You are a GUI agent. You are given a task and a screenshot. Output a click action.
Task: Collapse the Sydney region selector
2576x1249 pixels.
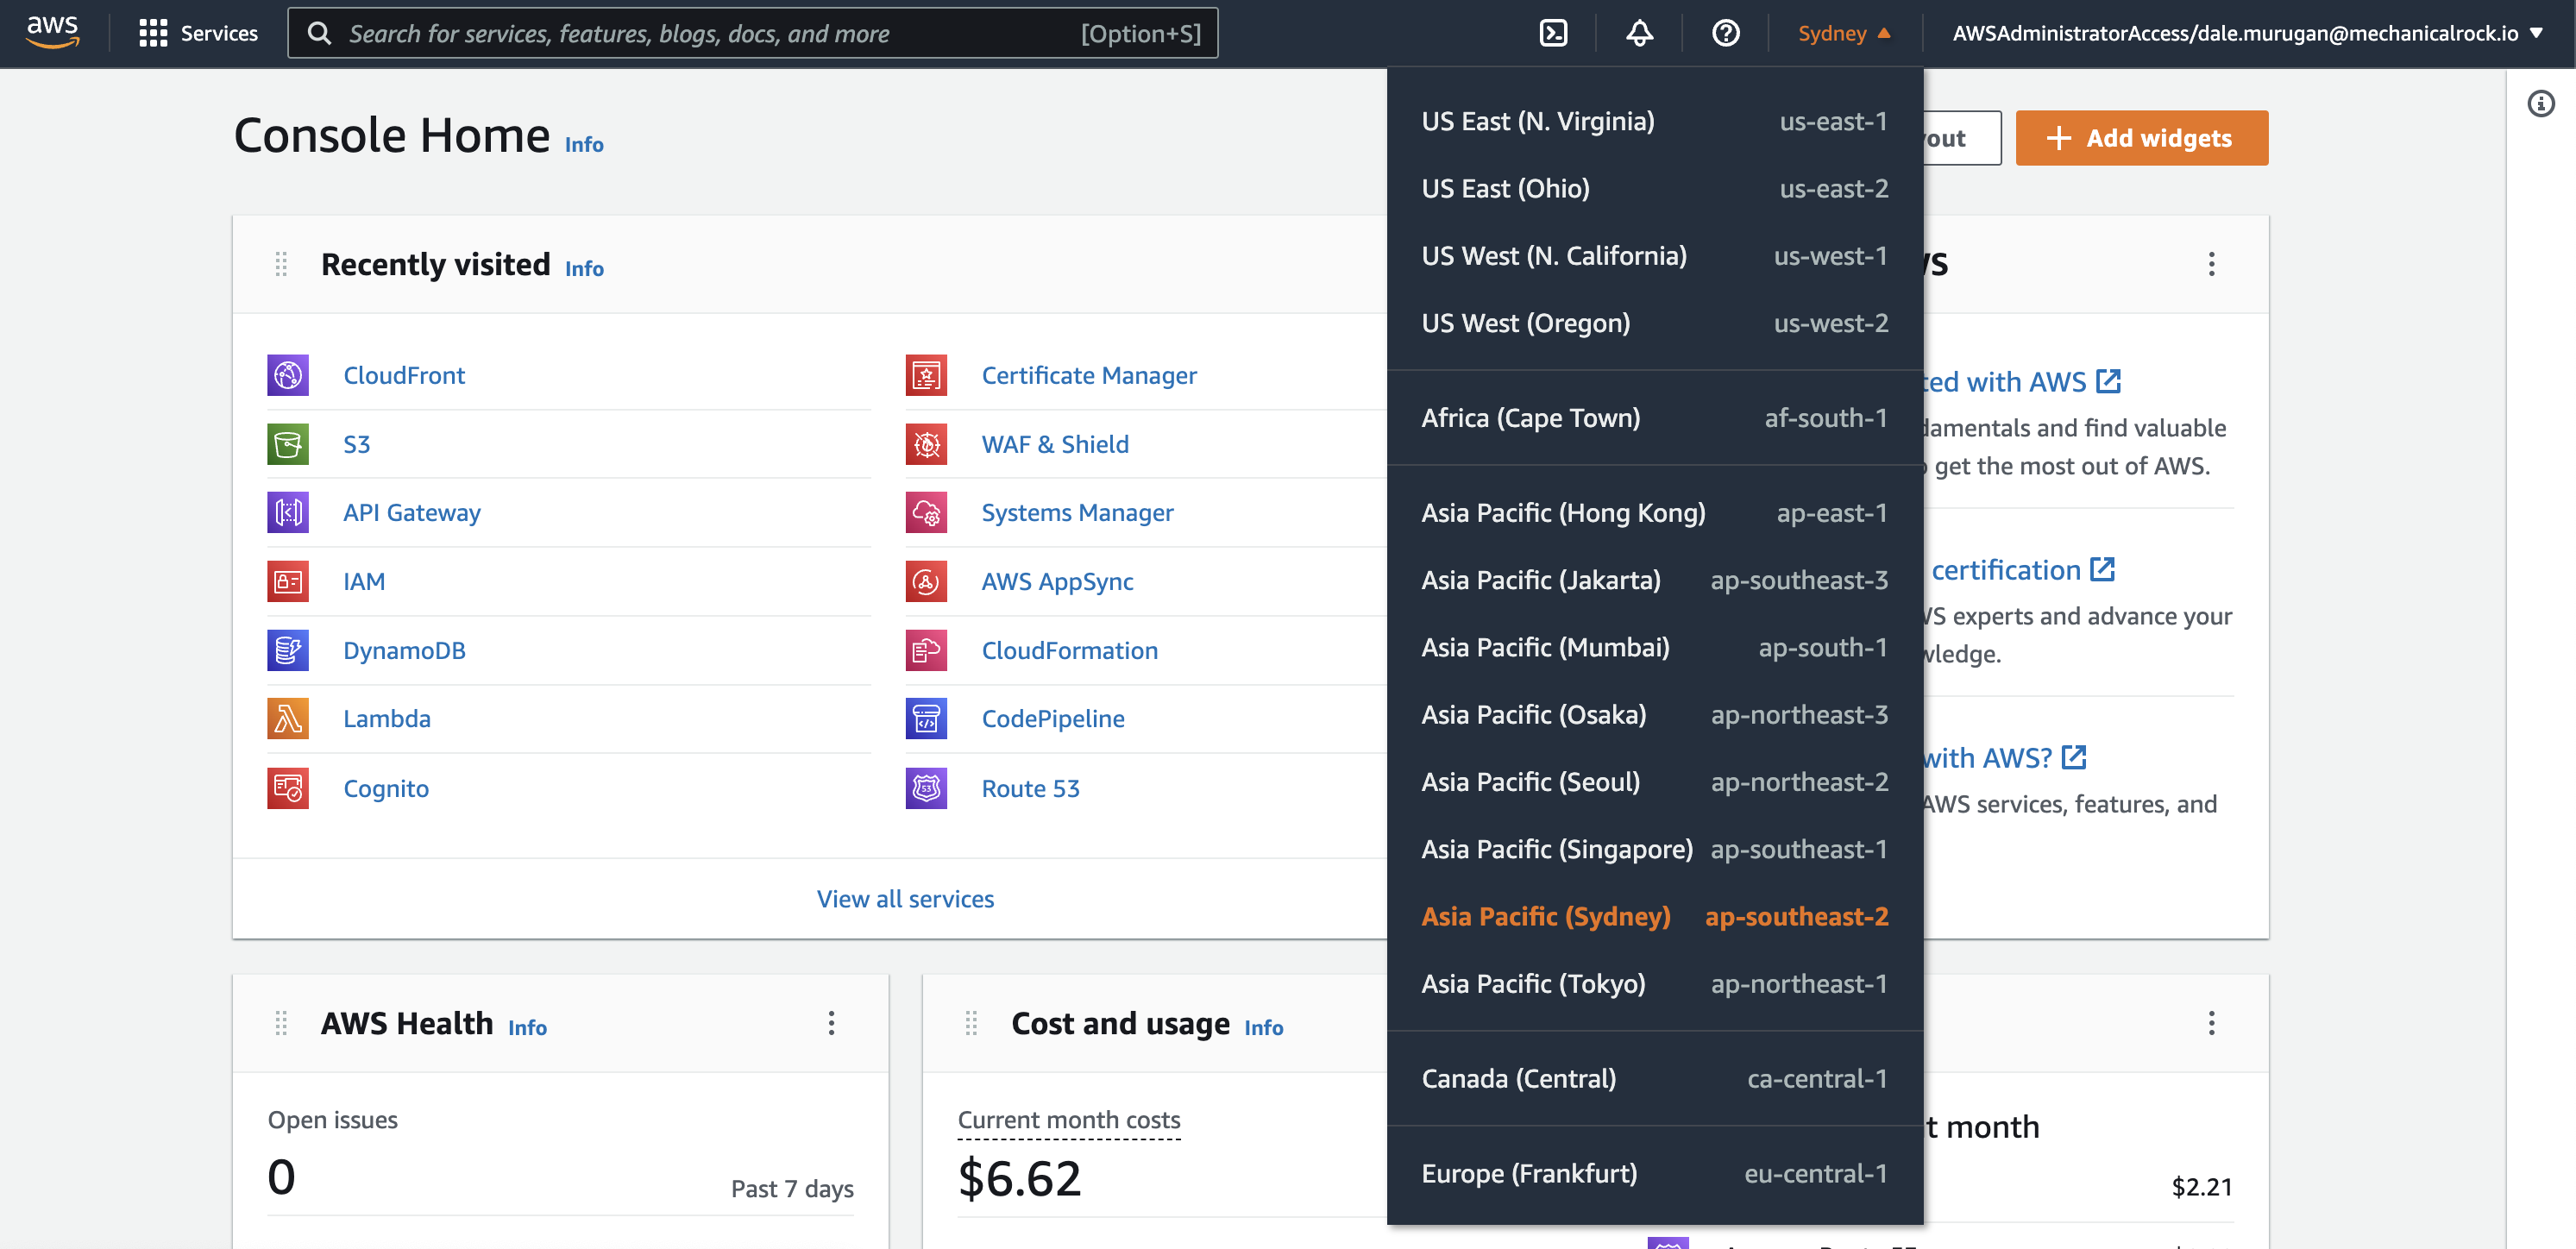[x=1844, y=33]
